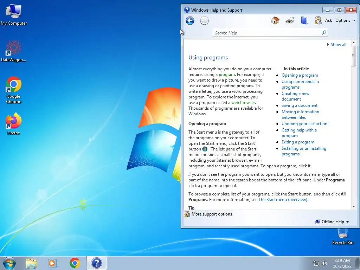The image size is (360, 270).
Task: Jump to Undoing your last action
Action: coord(304,123)
